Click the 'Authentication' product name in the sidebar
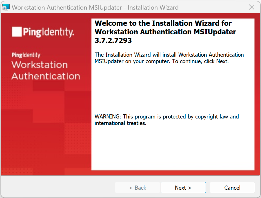The height and width of the screenshot is (198, 261). (46, 76)
